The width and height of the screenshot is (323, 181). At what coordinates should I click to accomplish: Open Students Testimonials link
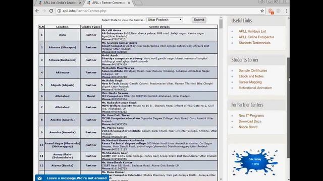pyautogui.click(x=254, y=43)
